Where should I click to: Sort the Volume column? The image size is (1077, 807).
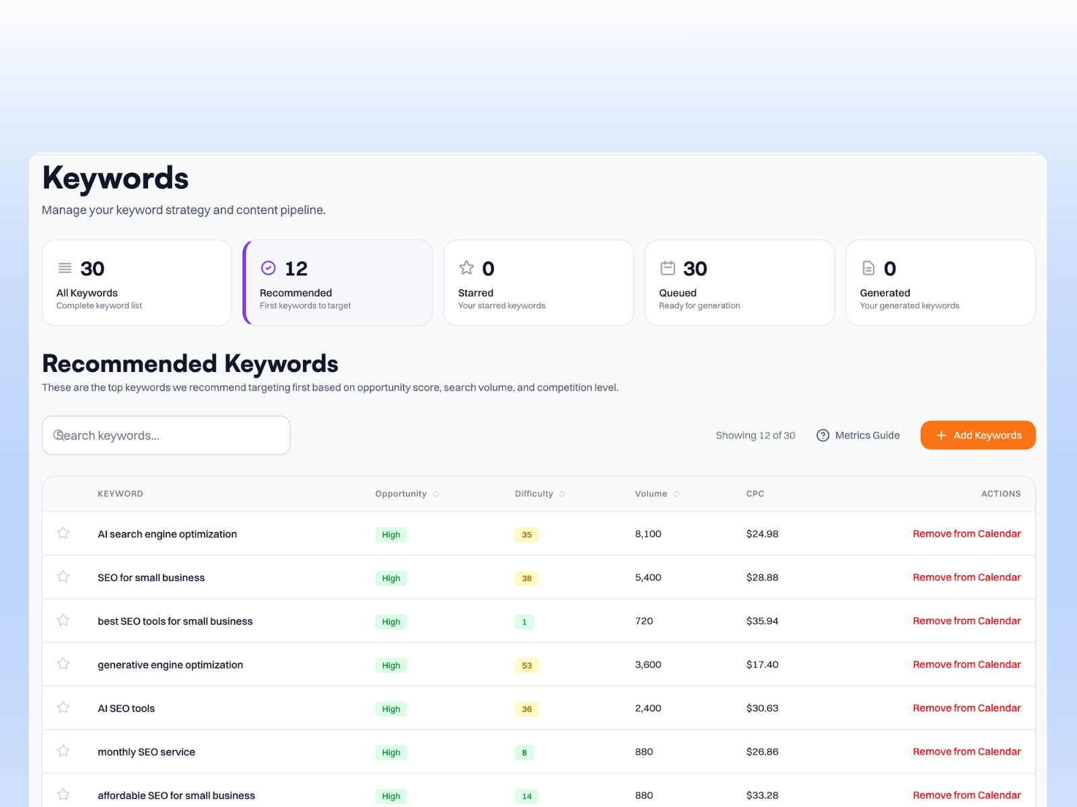[678, 494]
